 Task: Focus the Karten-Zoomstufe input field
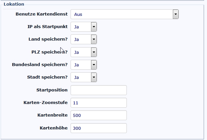click(99, 103)
